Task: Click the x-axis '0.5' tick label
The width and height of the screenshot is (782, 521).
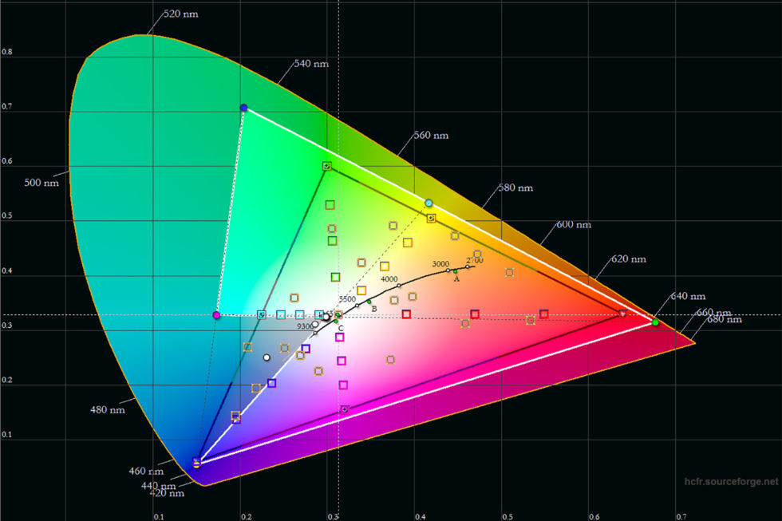Action: pos(508,516)
